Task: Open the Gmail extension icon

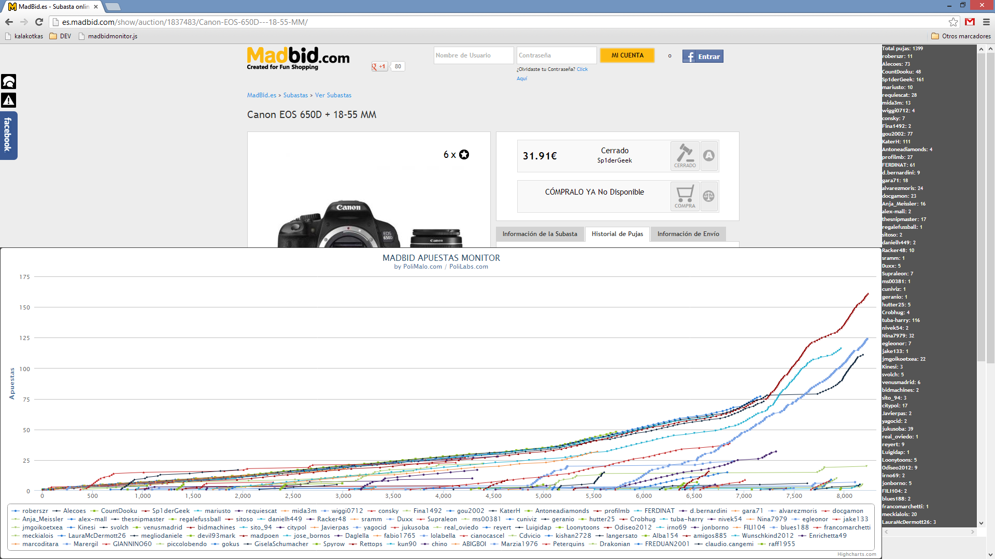Action: 970,22
